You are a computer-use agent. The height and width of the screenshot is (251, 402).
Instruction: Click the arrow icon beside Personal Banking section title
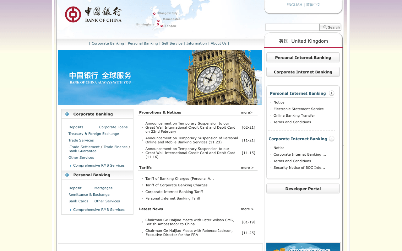[66, 175]
